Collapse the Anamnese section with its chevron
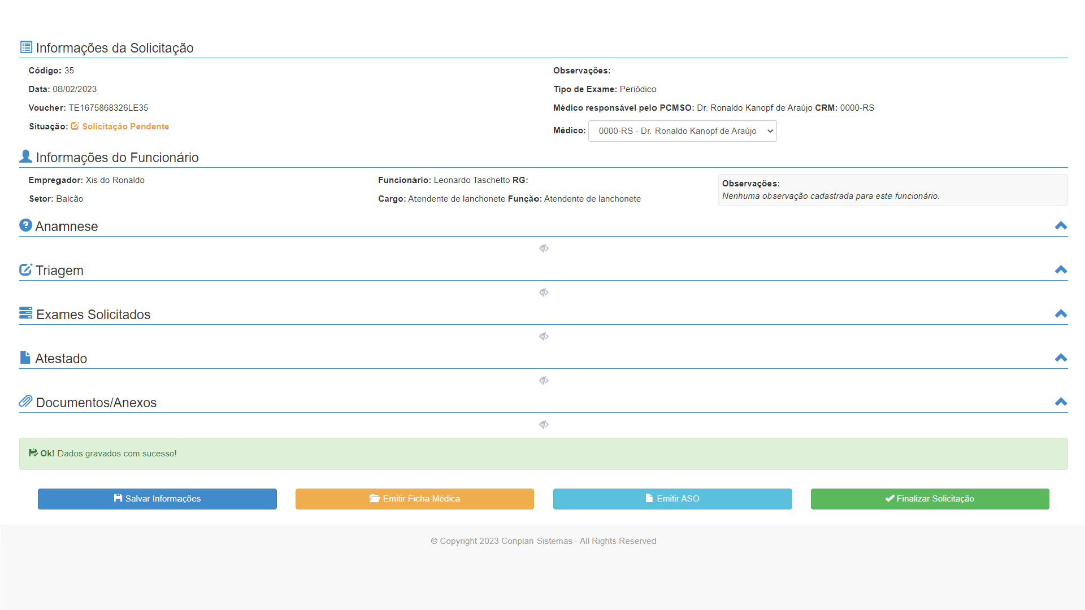1085x610 pixels. coord(1061,226)
